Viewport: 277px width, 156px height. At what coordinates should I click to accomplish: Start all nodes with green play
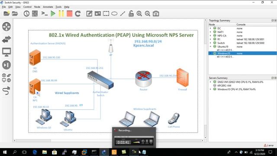click(53, 13)
